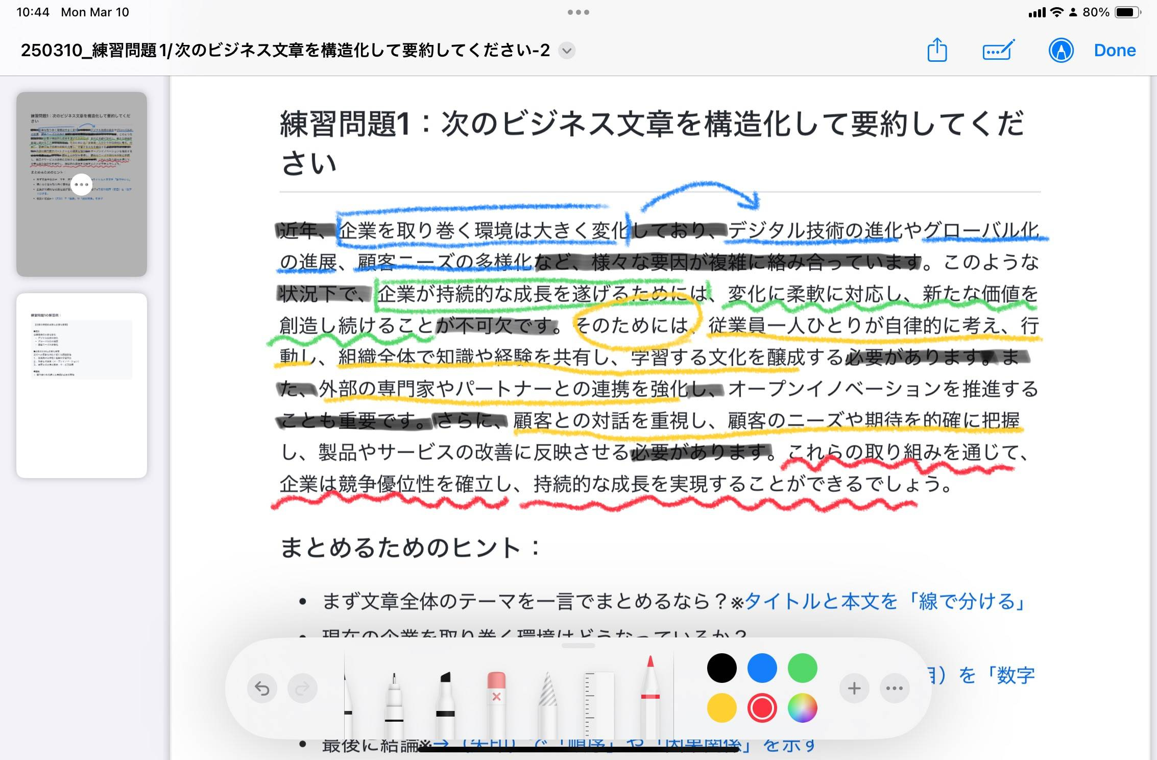Tap the heading 'まとめるためのヒント：'
The width and height of the screenshot is (1157, 760).
tap(411, 548)
